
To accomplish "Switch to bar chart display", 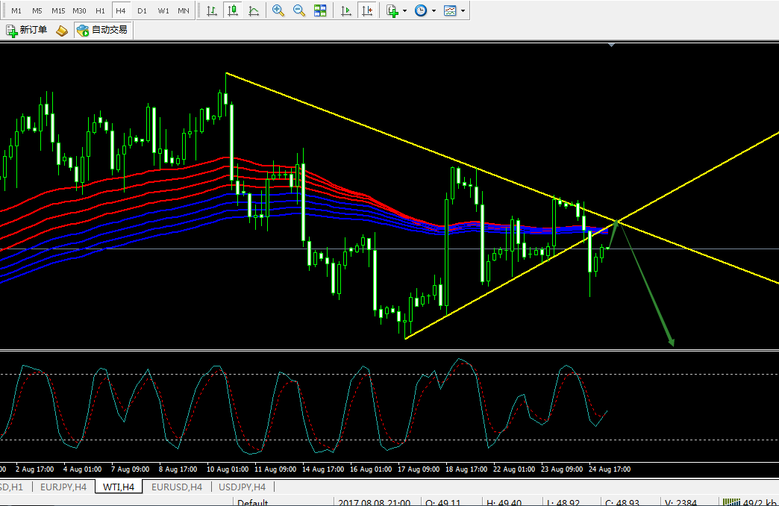I will coord(212,10).
